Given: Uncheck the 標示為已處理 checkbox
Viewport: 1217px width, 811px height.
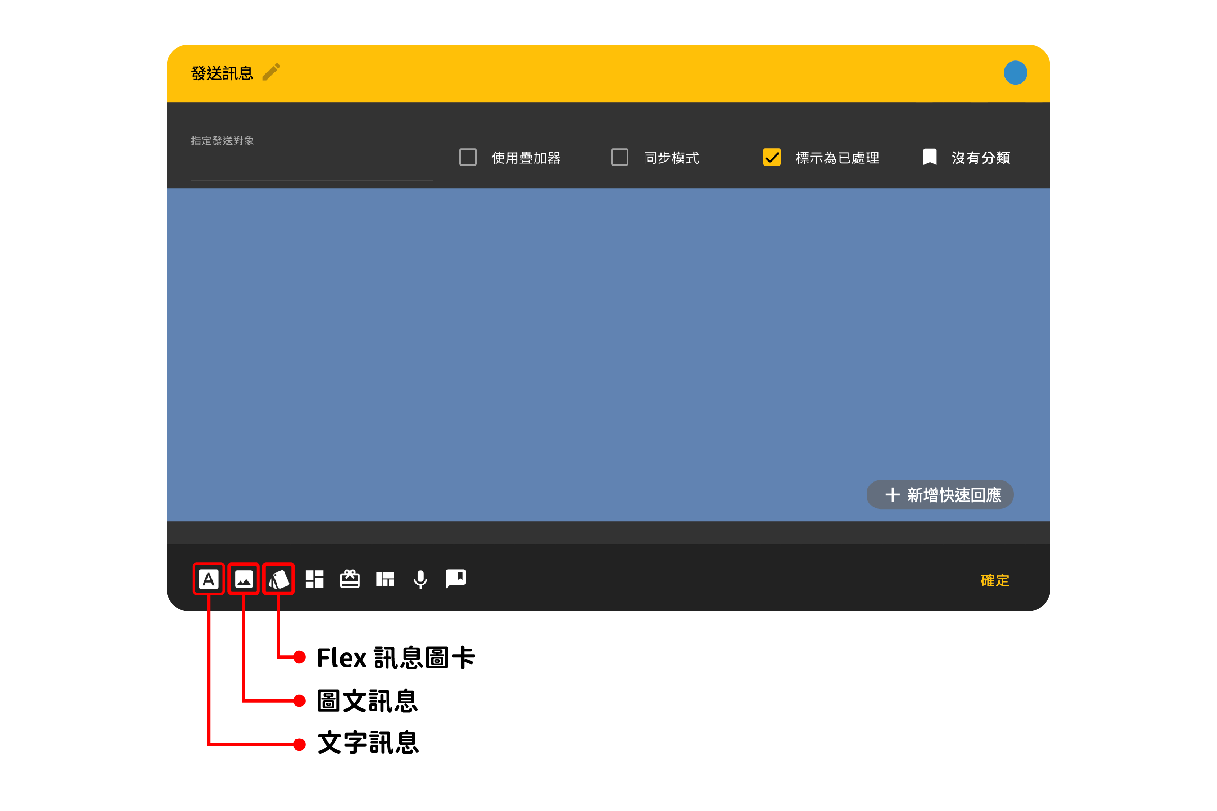Looking at the screenshot, I should tap(772, 157).
